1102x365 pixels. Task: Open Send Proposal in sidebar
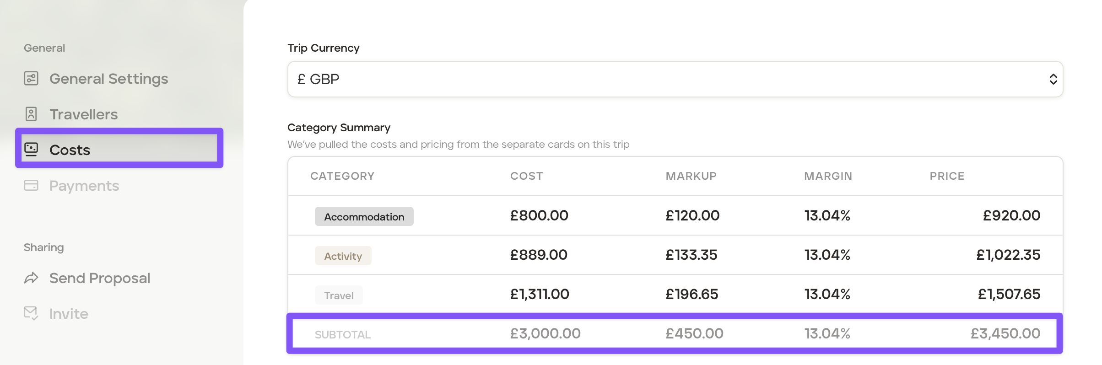pos(100,278)
